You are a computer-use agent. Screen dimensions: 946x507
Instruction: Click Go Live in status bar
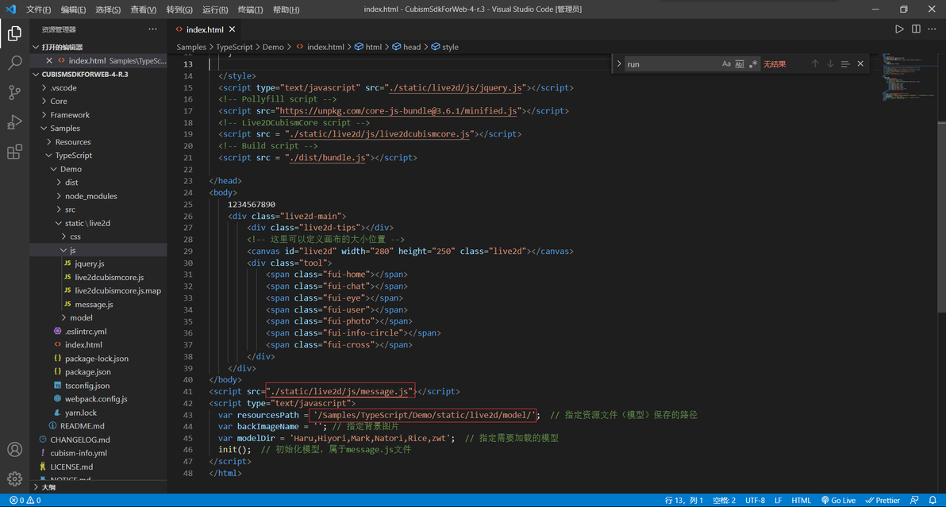click(839, 501)
